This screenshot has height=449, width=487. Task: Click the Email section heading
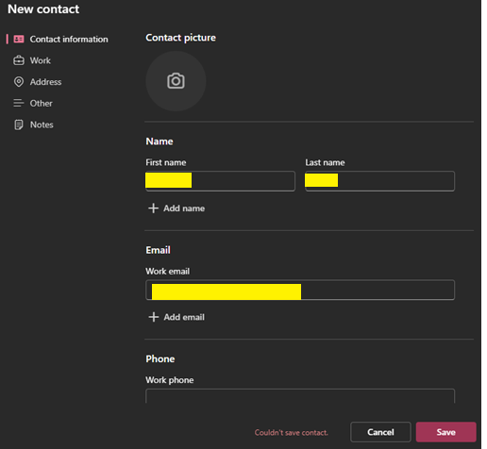pos(158,250)
